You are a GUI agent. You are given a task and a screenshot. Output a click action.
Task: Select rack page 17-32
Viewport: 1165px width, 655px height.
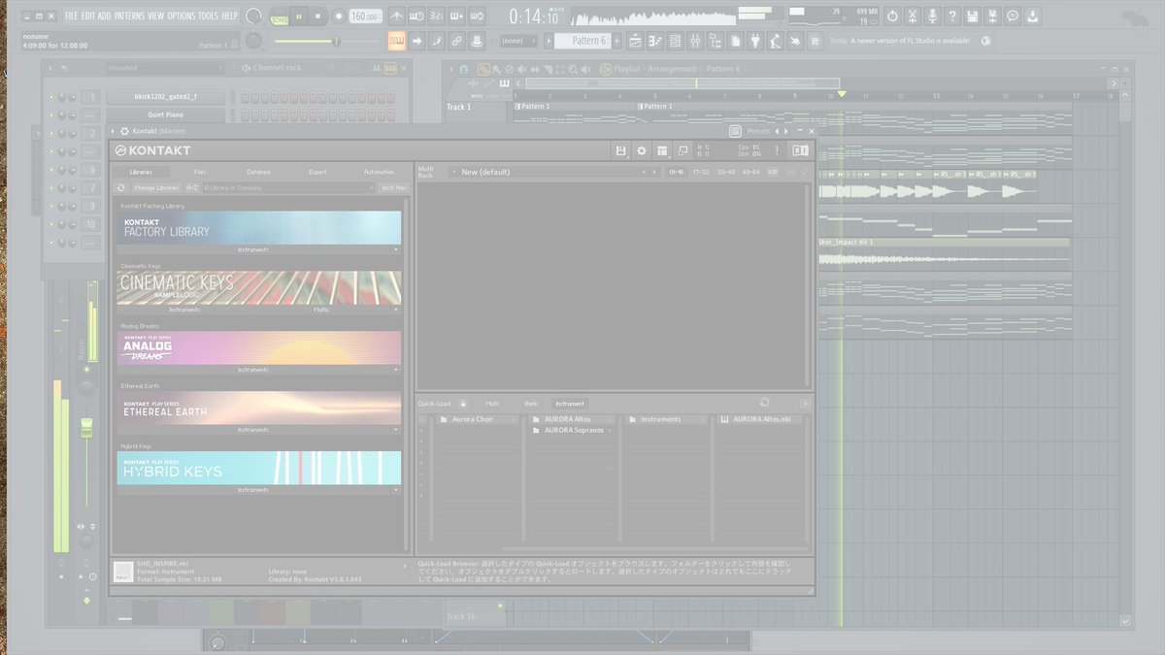(x=701, y=172)
